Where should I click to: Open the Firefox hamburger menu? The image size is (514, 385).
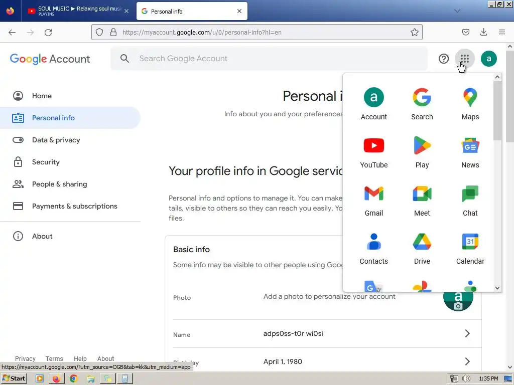(502, 32)
